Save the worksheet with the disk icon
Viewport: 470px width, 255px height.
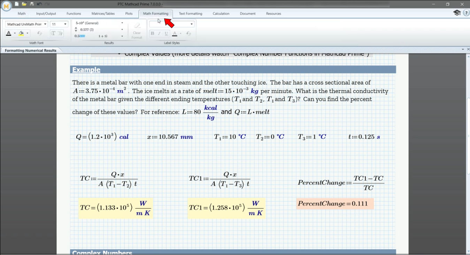[32, 4]
